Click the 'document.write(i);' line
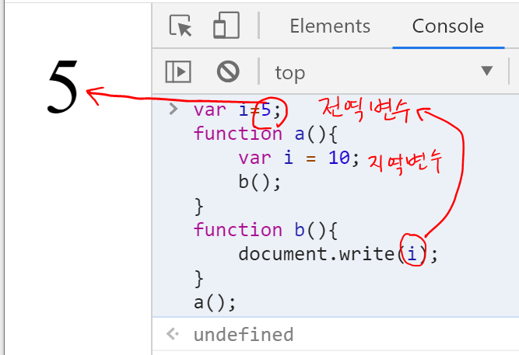 (x=338, y=254)
